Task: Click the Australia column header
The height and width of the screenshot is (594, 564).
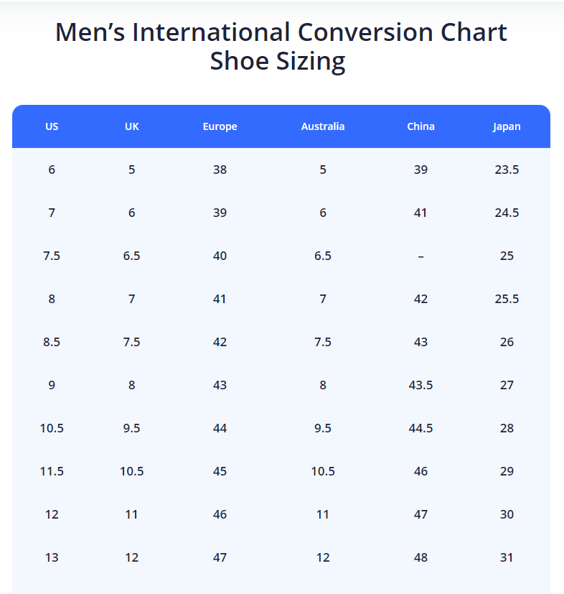Action: [323, 126]
